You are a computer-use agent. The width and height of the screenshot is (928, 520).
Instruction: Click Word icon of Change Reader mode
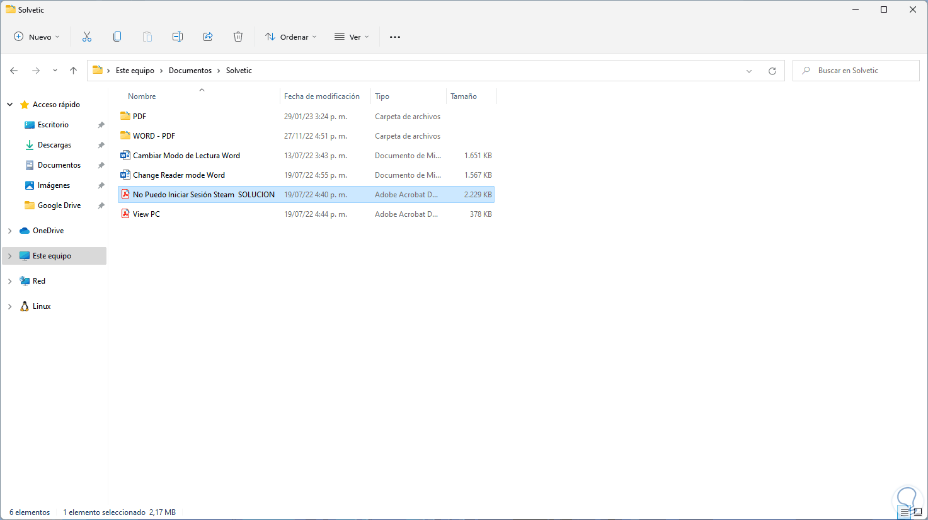(x=125, y=175)
